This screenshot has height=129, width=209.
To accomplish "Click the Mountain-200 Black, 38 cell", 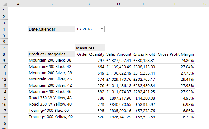I will click(50, 60).
